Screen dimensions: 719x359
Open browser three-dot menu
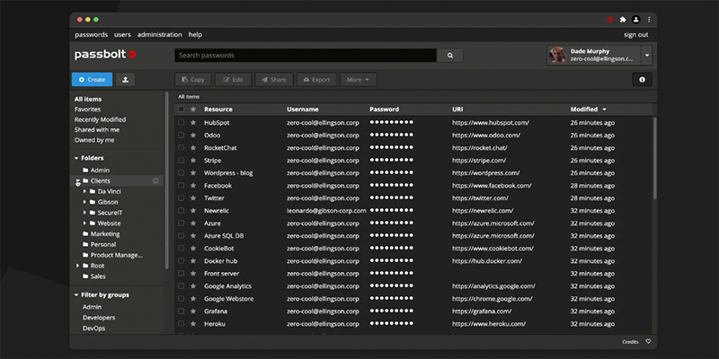pos(649,20)
